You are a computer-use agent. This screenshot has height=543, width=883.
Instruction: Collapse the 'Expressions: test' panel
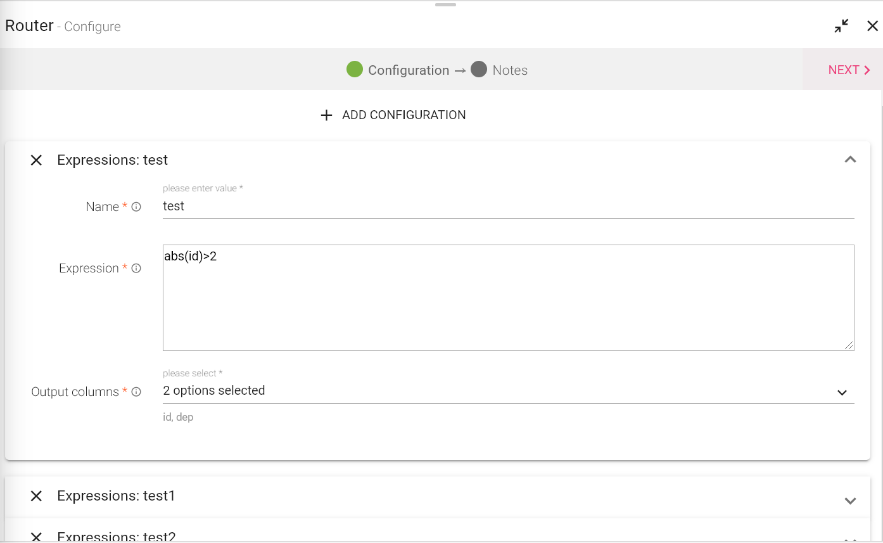pos(850,160)
